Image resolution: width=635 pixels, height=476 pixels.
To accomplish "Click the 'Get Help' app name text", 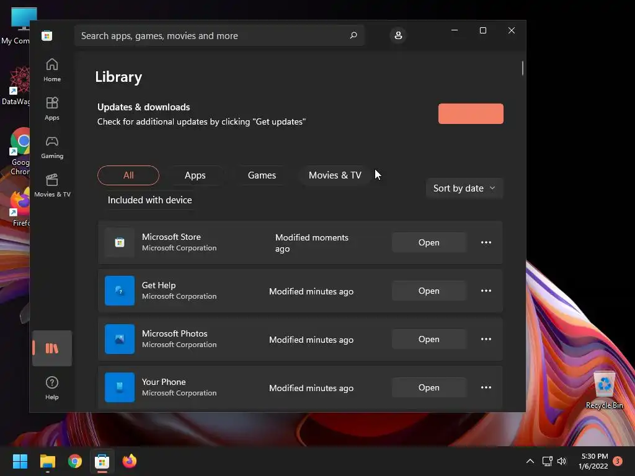I will click(159, 285).
